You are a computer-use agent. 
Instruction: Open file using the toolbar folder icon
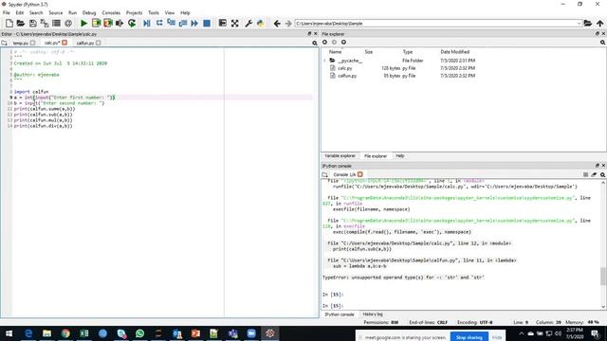(x=21, y=23)
